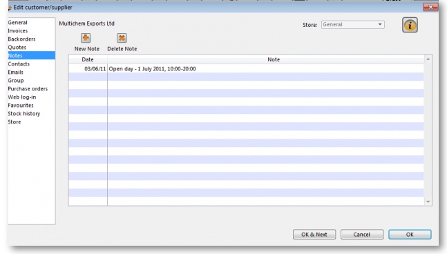Select the 03/06/11 date cell
447x254 pixels.
click(88, 68)
